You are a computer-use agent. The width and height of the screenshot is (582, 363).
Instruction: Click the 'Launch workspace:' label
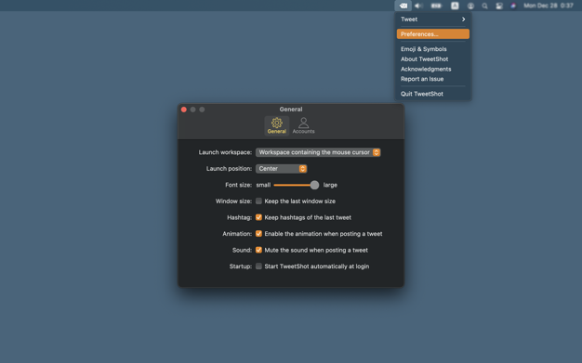225,152
